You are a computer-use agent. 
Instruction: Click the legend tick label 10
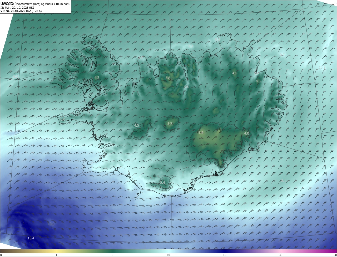[x=168, y=255]
